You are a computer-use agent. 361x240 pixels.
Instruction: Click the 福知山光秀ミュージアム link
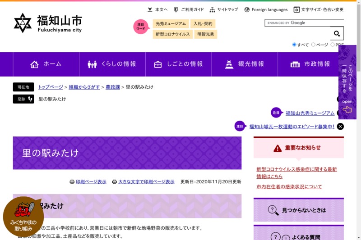(310, 113)
